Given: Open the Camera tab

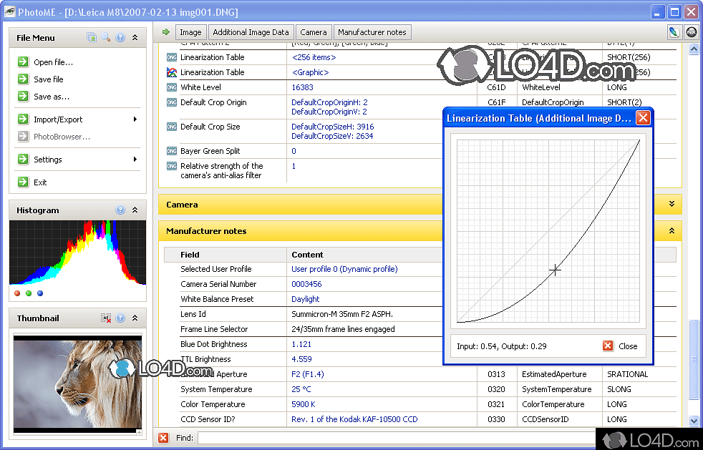Looking at the screenshot, I should 313,32.
